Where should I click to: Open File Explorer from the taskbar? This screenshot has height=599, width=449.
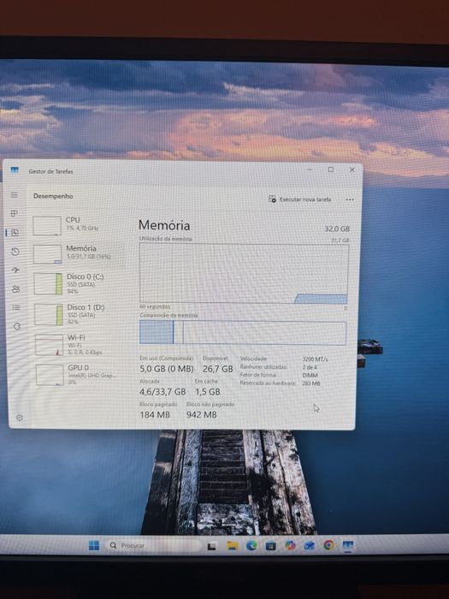232,546
